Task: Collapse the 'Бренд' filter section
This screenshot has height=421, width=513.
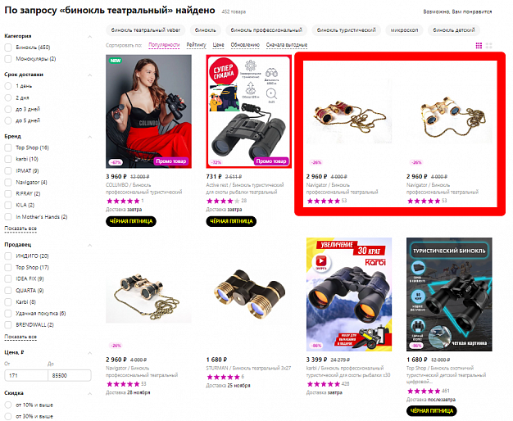Action: coord(89,137)
